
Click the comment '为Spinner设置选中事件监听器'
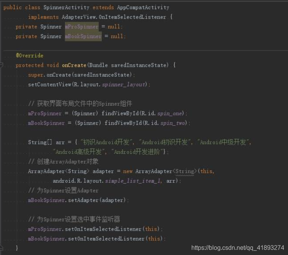click(x=74, y=219)
